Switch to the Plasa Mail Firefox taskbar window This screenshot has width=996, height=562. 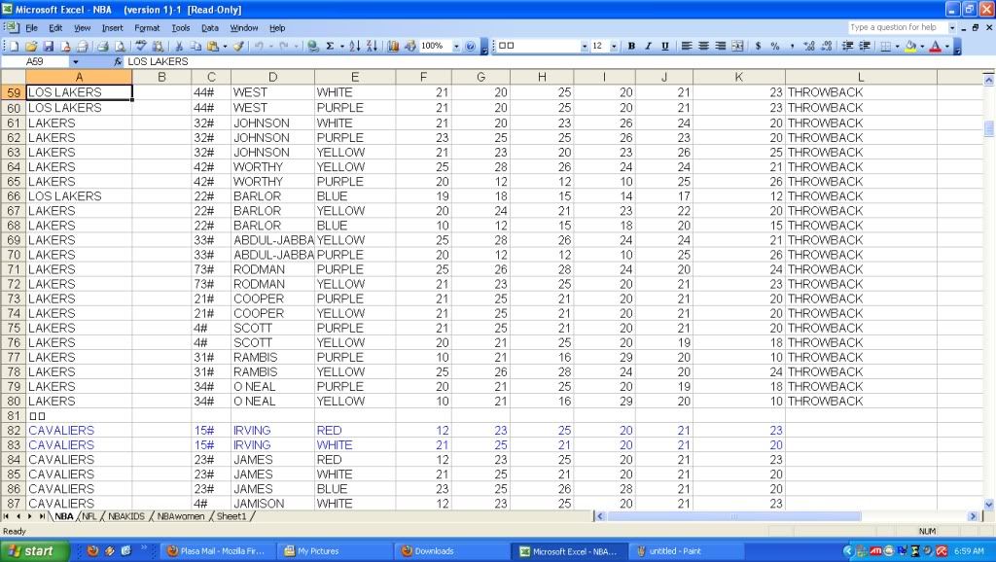(x=217, y=551)
